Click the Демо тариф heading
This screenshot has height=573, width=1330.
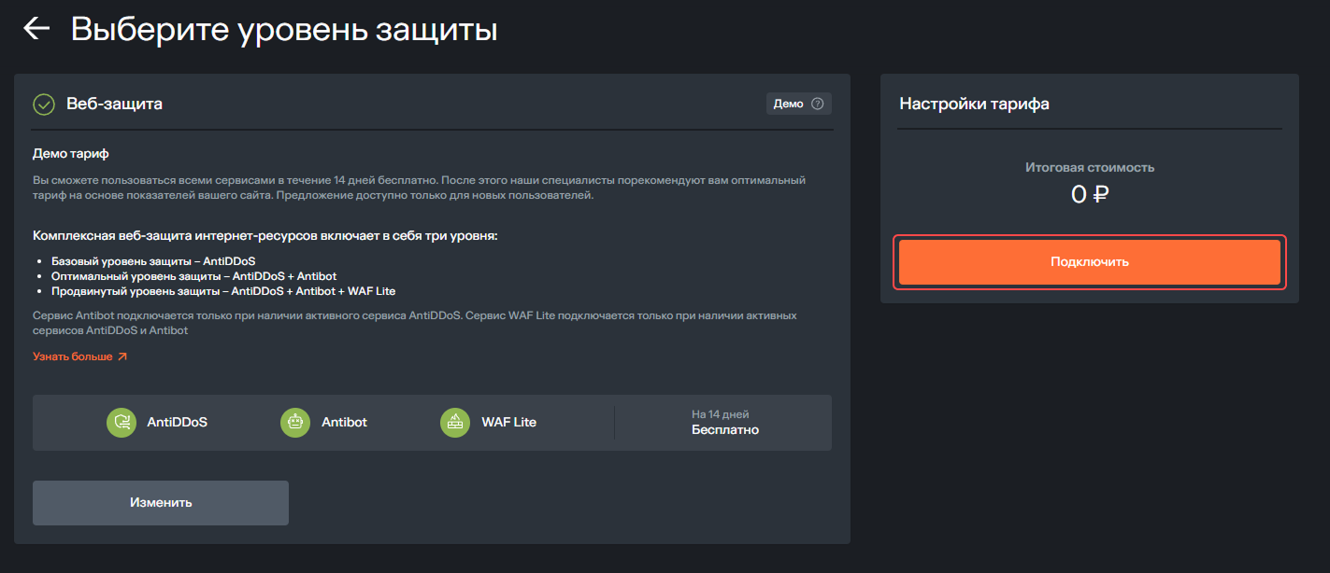coord(78,153)
